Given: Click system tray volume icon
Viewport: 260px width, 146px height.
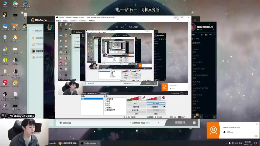Looking at the screenshot, I should coord(236,143).
